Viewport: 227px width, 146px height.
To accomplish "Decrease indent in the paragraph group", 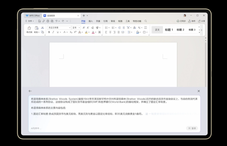I will point(120,28).
